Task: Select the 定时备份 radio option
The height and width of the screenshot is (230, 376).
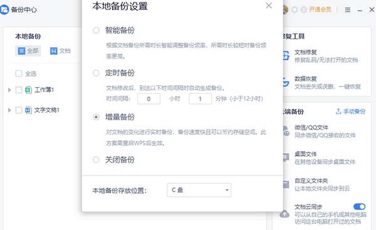Action: pos(96,73)
